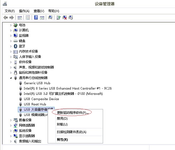Choose 更新驱动程序软件(P)... from context menu
The width and height of the screenshot is (175, 150).
pos(73,112)
